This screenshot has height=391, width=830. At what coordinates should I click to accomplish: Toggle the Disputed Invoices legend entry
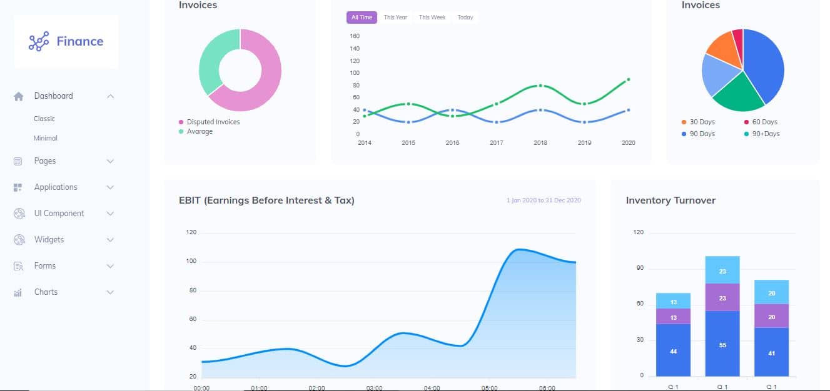click(210, 122)
